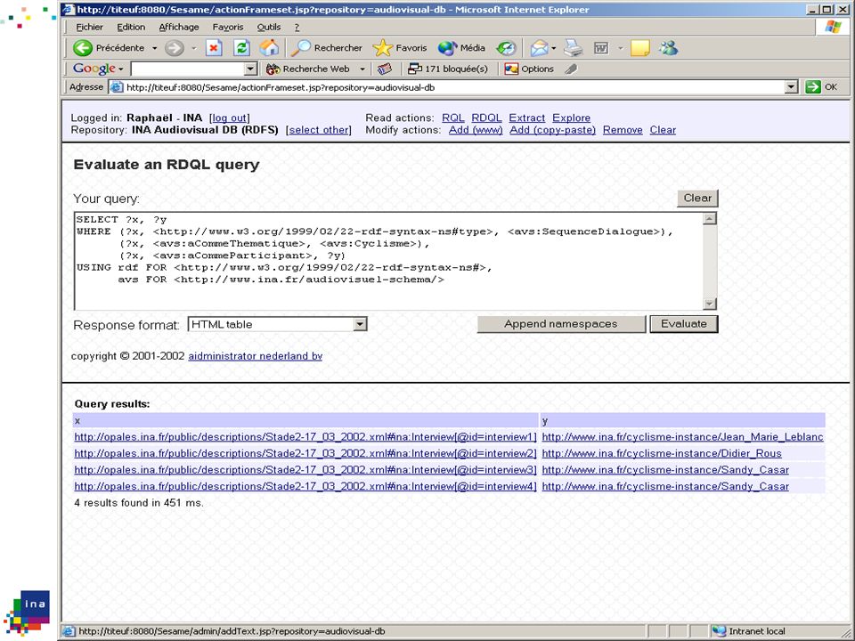The height and width of the screenshot is (641, 855).
Task: Click the highlighter pen icon on Google toolbar
Action: [571, 69]
